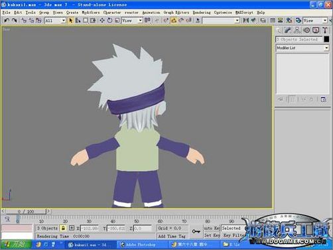
Task: Toggle the Auto Key animation mode
Action: 212,228
